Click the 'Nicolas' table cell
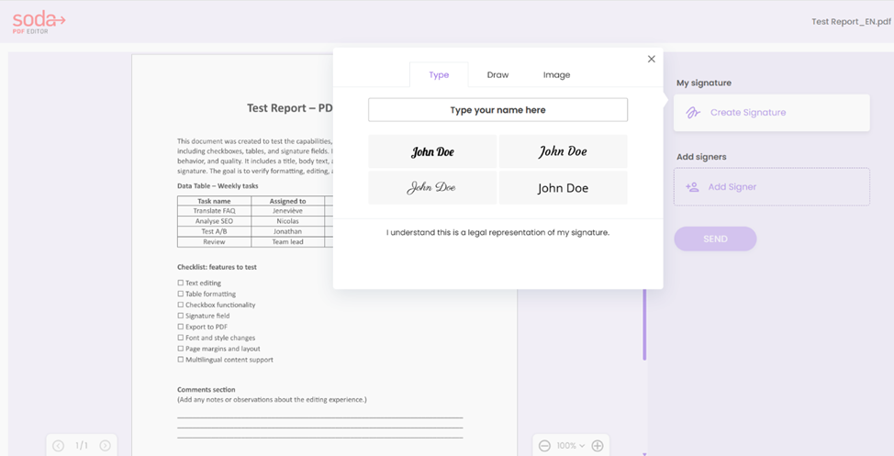Viewport: 894px width, 456px height. coord(287,221)
